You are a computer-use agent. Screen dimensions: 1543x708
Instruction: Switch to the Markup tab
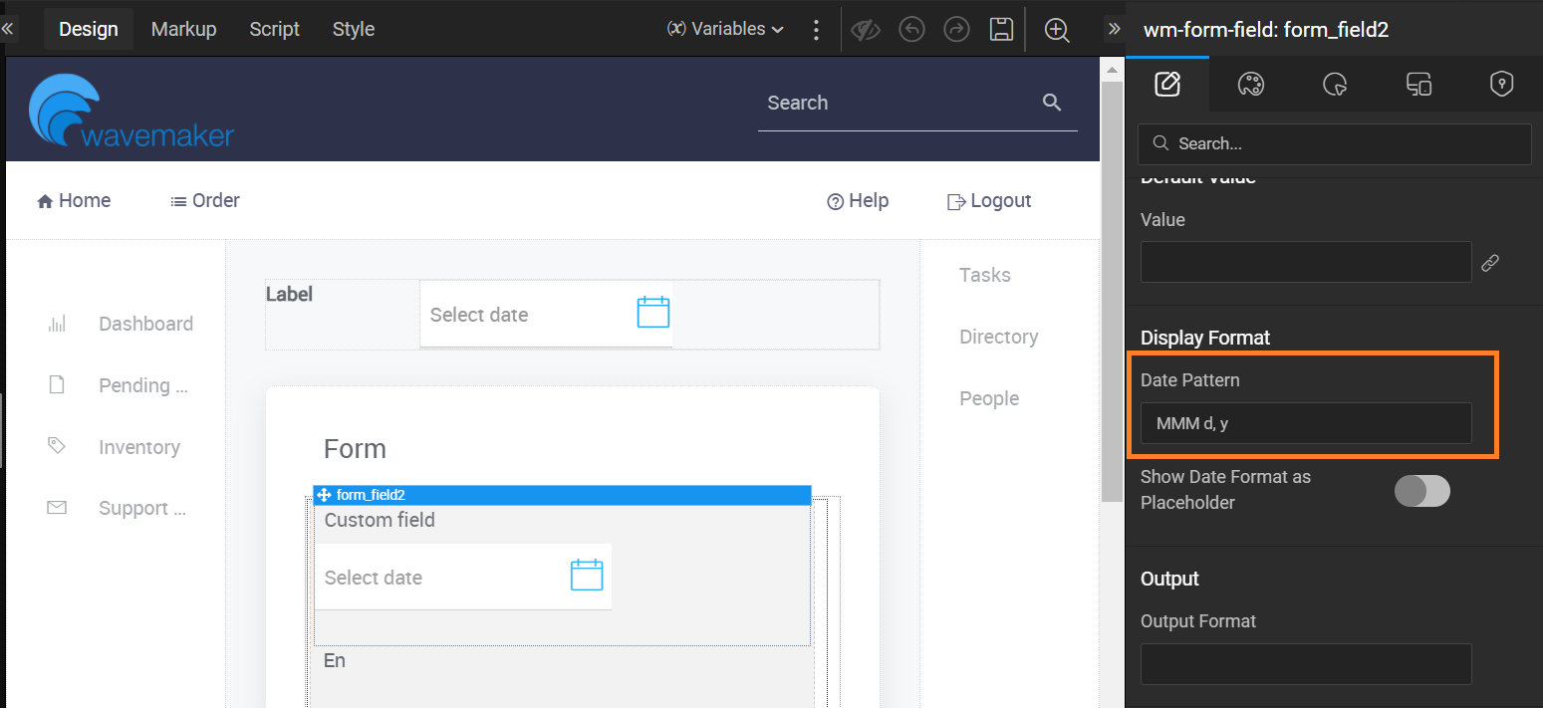[183, 29]
